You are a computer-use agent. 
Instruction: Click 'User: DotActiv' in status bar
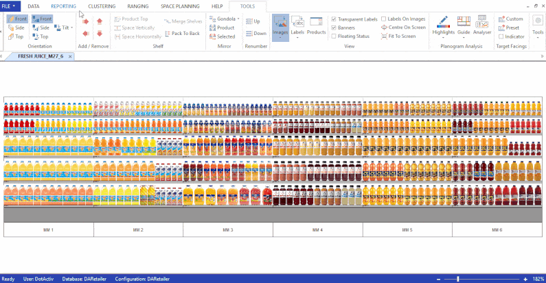(38, 279)
